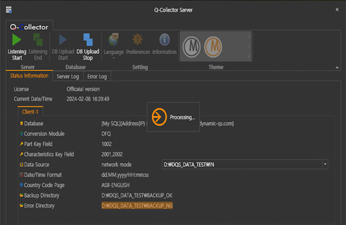The height and width of the screenshot is (225, 346).
Task: Click the Part Key value 1002
Action: pos(107,144)
